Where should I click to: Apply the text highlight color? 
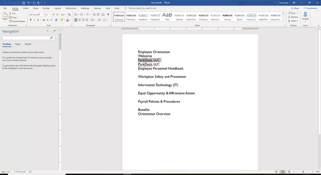(62, 20)
